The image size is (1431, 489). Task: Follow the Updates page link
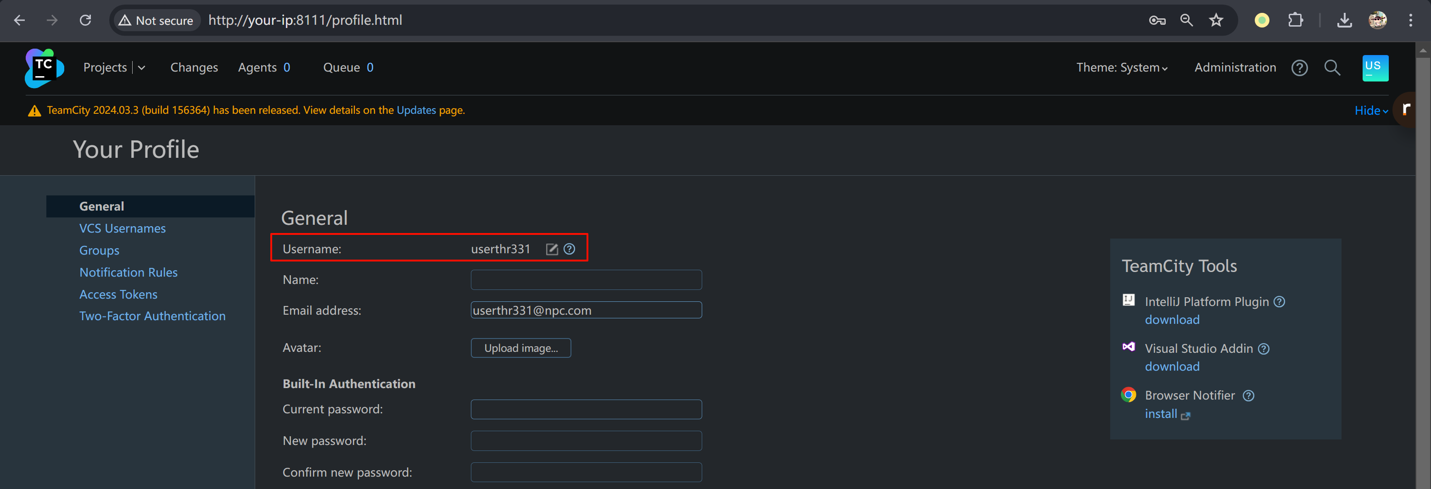pyautogui.click(x=416, y=110)
